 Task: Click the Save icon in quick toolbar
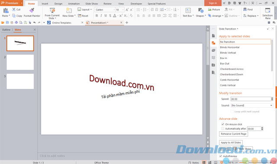coord(7,23)
